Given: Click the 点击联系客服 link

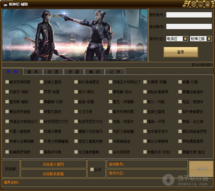Looking at the screenshot, I should click(53, 174).
